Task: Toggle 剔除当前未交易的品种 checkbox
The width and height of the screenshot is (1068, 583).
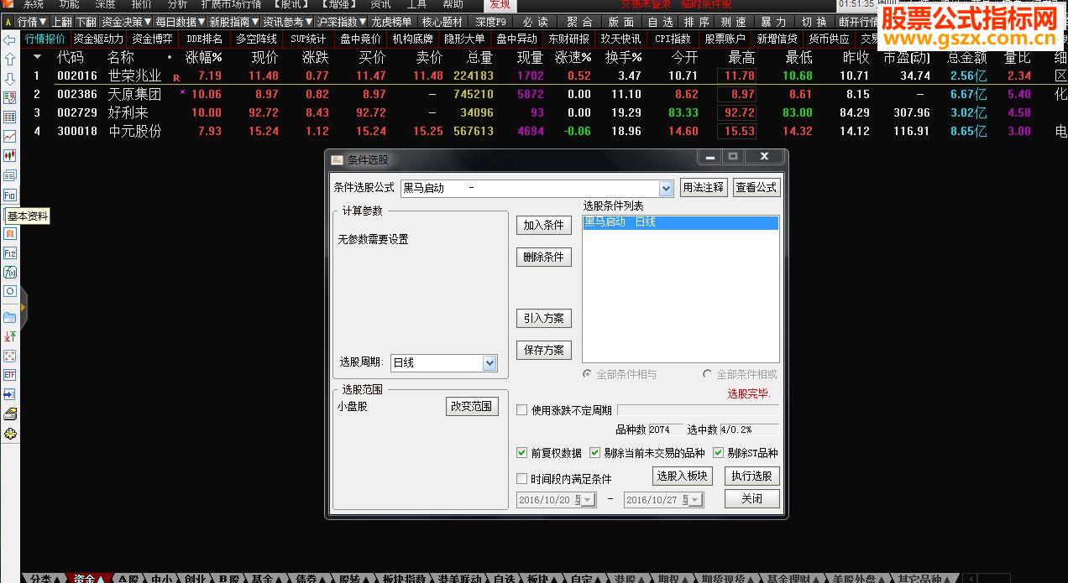Action: (x=595, y=453)
